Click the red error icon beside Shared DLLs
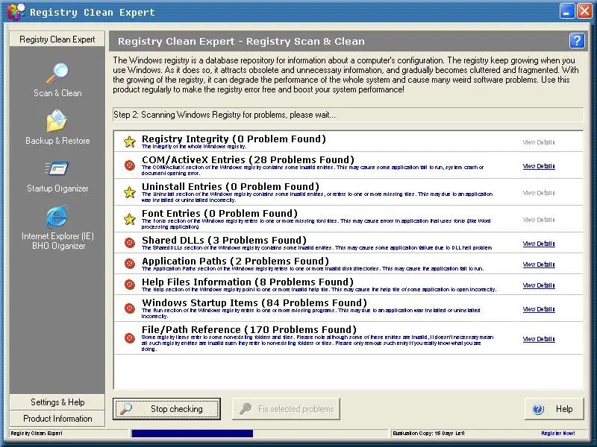597x447 pixels. click(130, 243)
